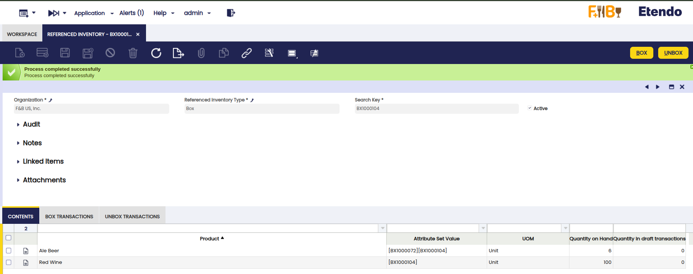Open the Product filter dropdown arrow

coord(382,228)
